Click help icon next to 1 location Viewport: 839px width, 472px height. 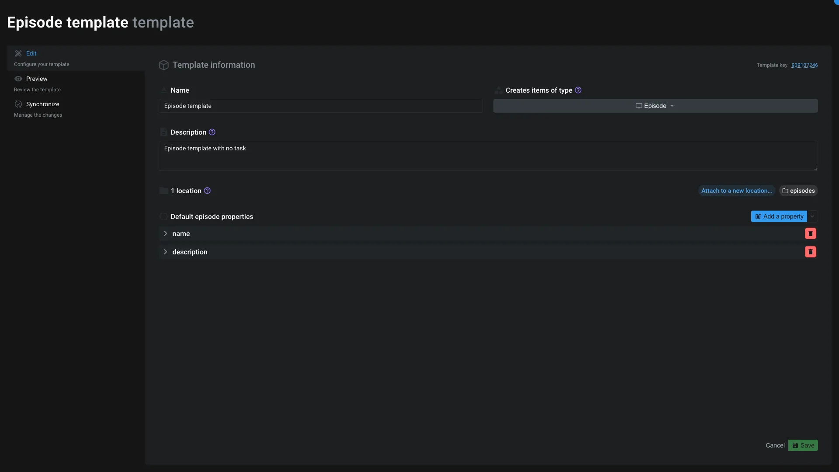(x=207, y=191)
